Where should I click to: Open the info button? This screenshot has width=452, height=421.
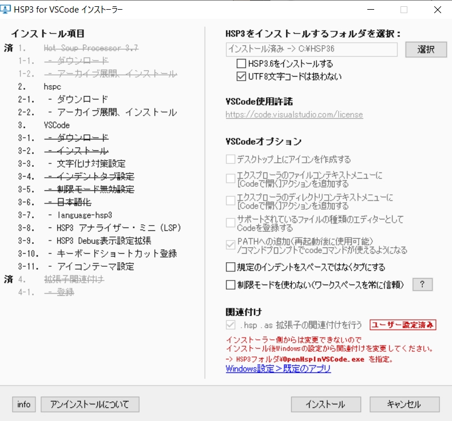[24, 404]
